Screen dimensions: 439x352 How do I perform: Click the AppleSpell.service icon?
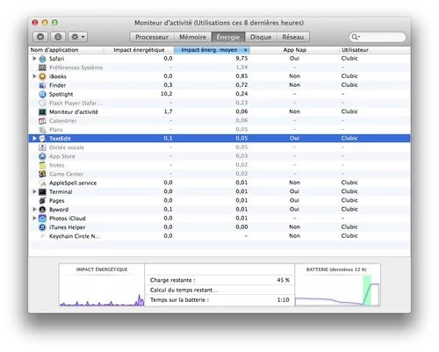click(43, 183)
